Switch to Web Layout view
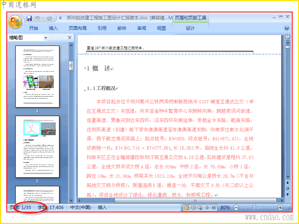Screen dimensions: 299x224 pyautogui.click(x=200, y=208)
